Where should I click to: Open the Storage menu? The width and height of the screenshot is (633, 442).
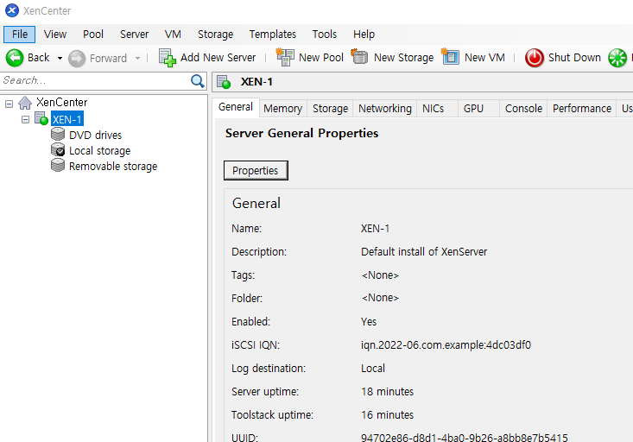coord(215,35)
